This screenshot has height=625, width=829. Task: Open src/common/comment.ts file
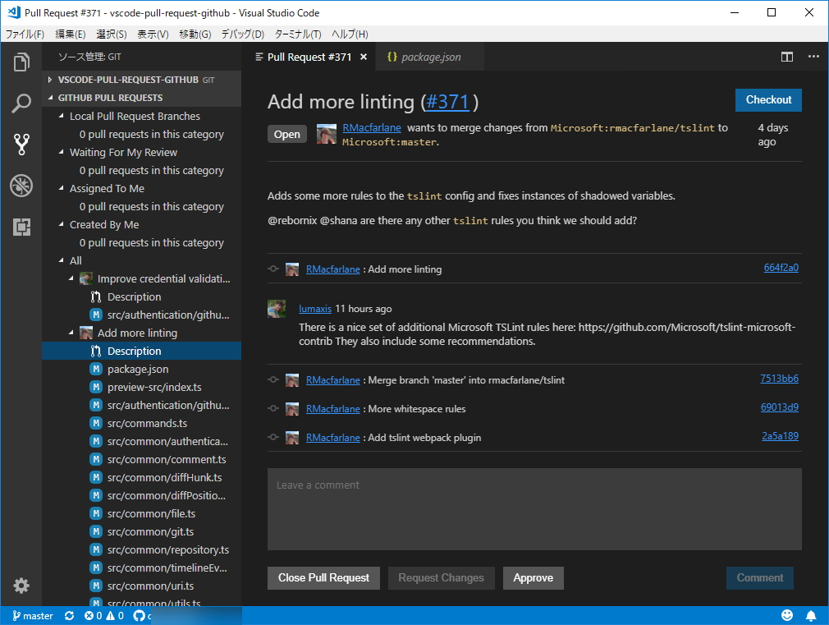click(x=167, y=459)
